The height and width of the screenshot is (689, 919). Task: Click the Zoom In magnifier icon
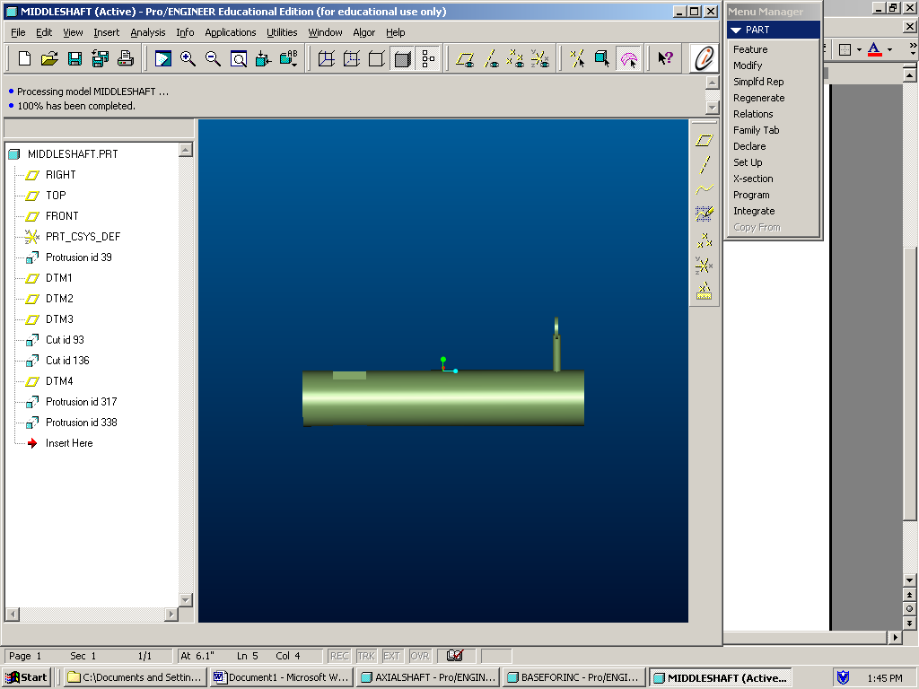pyautogui.click(x=188, y=58)
